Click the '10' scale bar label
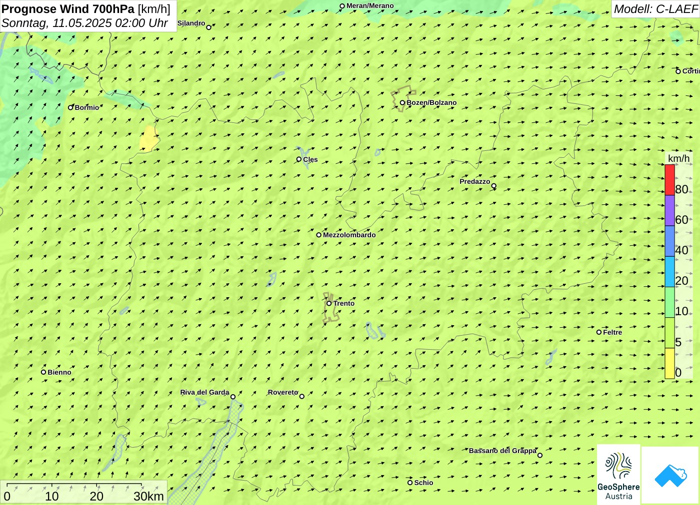The image size is (700, 505). [52, 497]
